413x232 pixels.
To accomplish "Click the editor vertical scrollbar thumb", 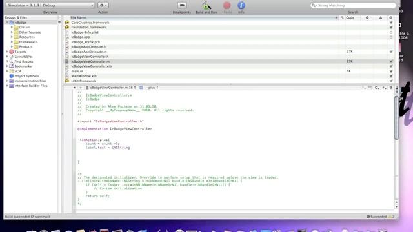I will pyautogui.click(x=396, y=117).
